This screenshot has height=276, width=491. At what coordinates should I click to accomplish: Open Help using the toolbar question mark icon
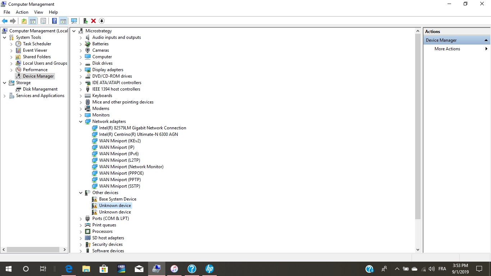(x=54, y=20)
